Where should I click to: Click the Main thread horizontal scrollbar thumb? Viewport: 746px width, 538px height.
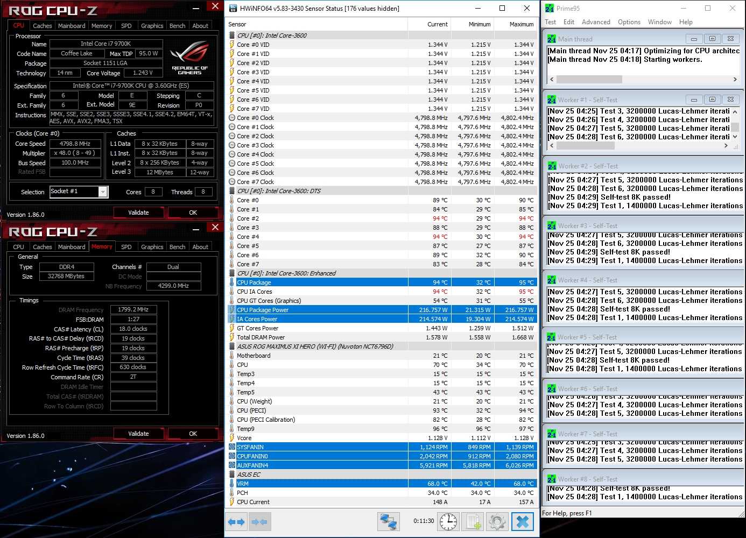589,80
